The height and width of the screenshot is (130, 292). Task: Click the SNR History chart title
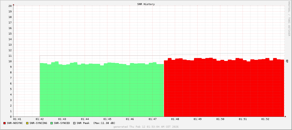tap(146, 4)
